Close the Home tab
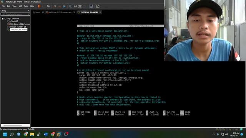This screenshot has height=138, width=246. coord(43,12)
